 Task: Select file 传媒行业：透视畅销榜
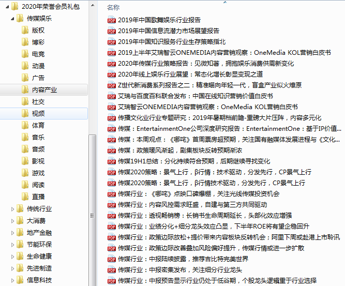pos(205,215)
